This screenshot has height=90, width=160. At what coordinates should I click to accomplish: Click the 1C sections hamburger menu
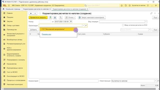click(9, 5)
